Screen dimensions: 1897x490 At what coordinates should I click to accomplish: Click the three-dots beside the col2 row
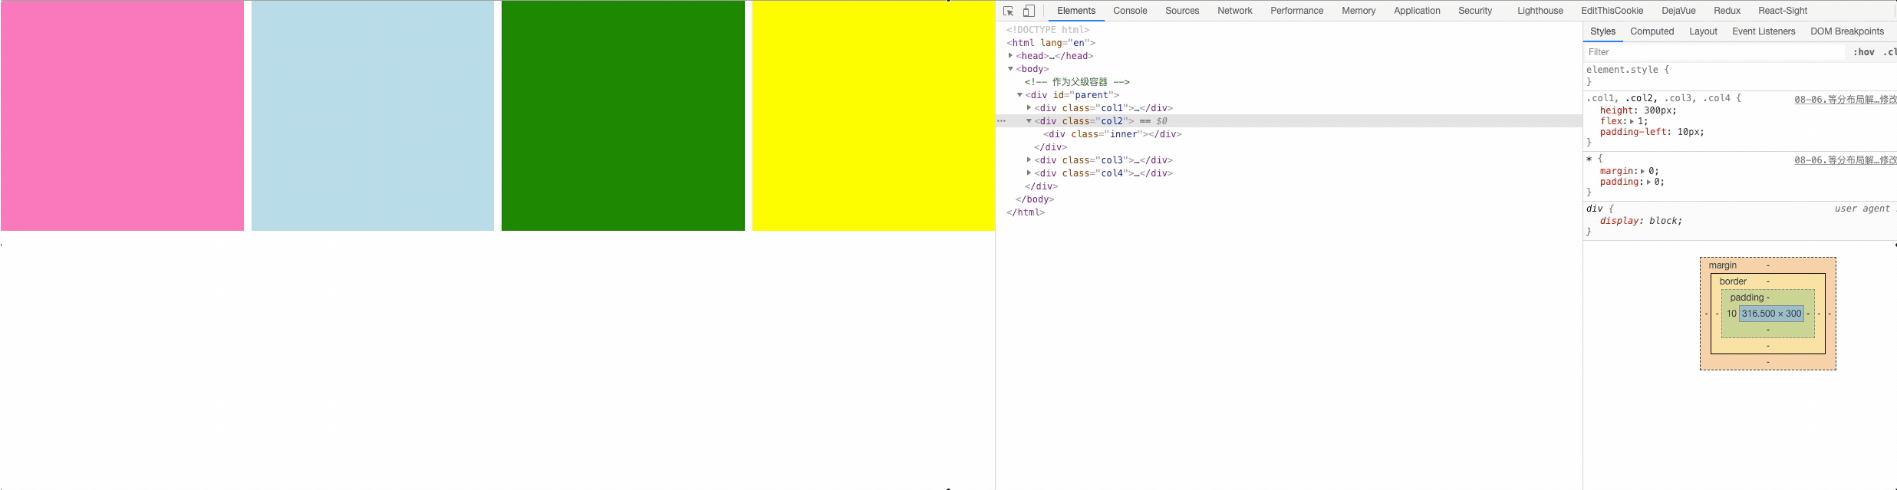point(1001,121)
